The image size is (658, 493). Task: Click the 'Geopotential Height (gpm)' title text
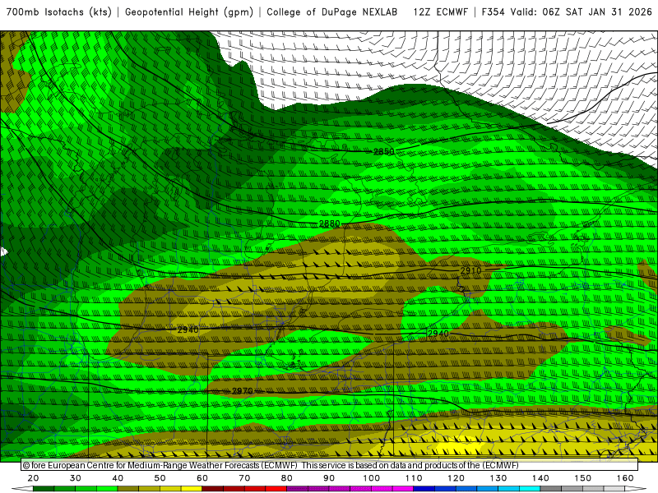189,12
